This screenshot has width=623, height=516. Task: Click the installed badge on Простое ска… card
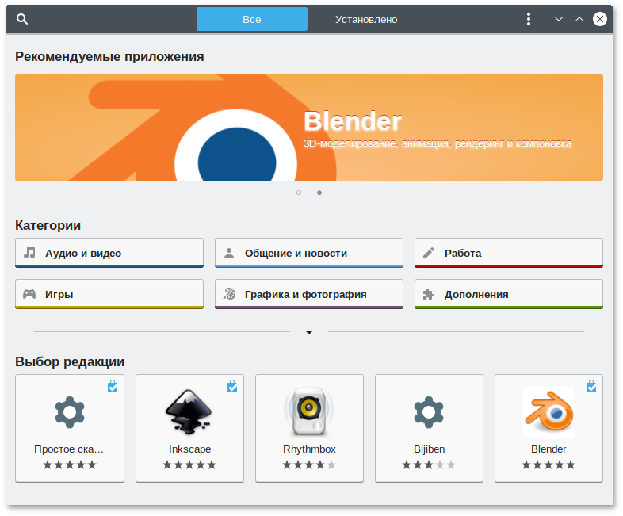(113, 386)
